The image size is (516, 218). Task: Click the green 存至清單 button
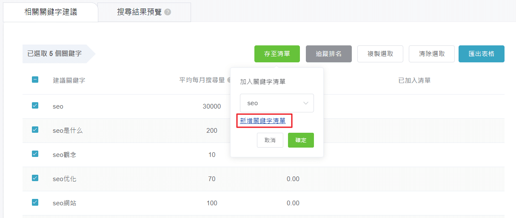click(277, 54)
